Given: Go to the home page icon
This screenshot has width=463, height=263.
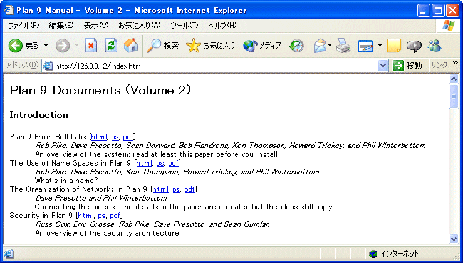Looking at the screenshot, I should (130, 46).
